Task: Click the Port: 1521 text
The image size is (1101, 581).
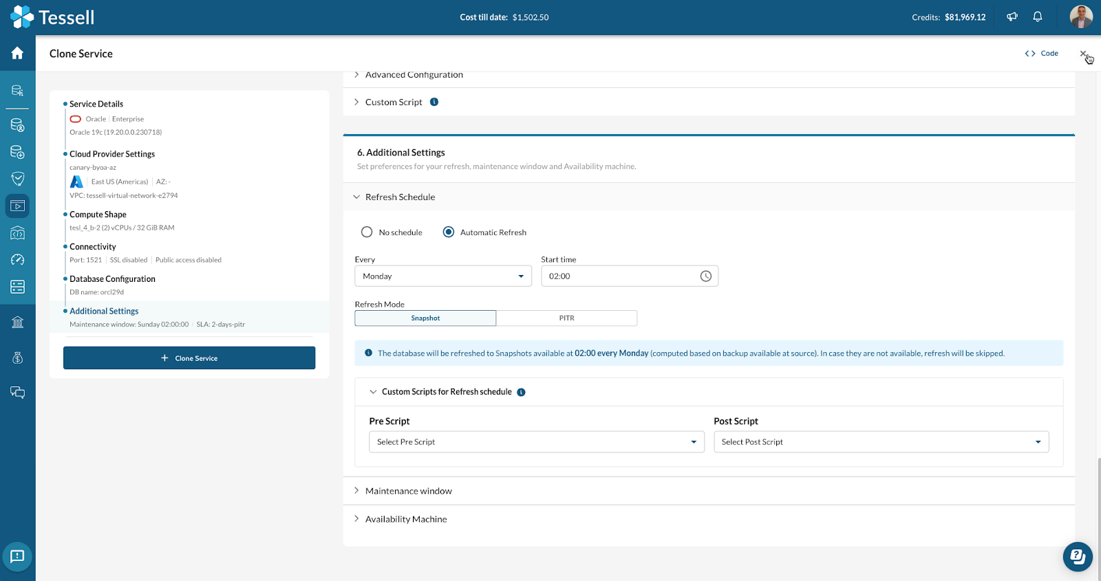Action: [85, 260]
